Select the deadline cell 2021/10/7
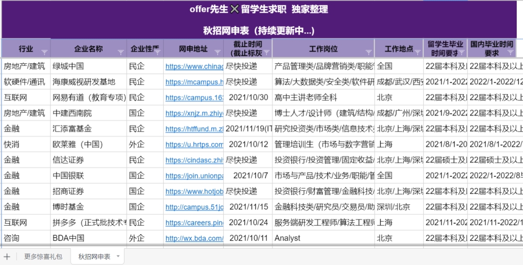 tap(248, 176)
